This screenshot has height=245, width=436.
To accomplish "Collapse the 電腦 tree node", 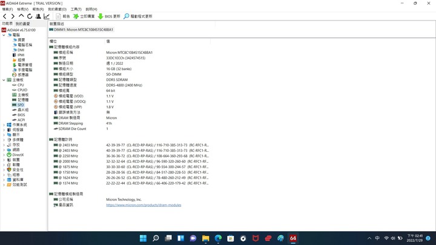I will (4, 35).
